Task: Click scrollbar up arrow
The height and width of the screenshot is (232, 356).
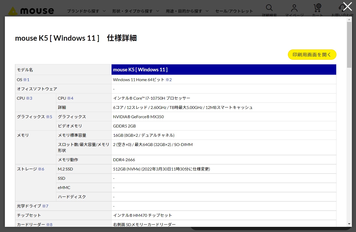Action: pos(349,19)
